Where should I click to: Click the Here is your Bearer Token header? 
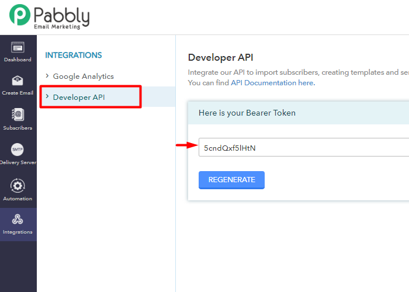[247, 113]
